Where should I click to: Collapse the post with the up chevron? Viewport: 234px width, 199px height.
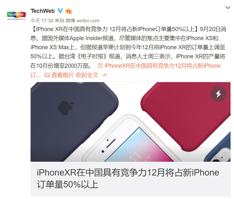point(105,75)
